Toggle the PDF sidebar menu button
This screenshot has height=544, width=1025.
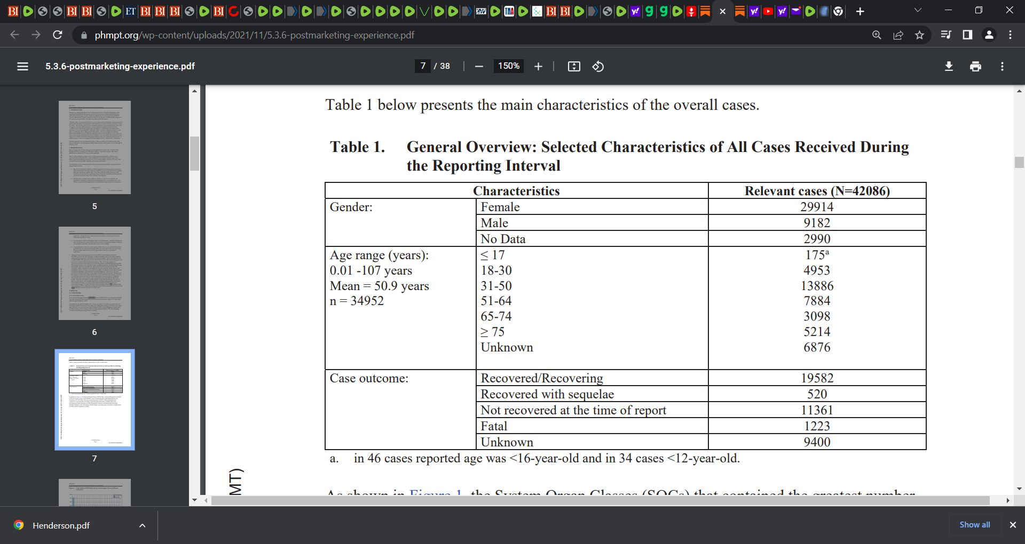(x=22, y=66)
